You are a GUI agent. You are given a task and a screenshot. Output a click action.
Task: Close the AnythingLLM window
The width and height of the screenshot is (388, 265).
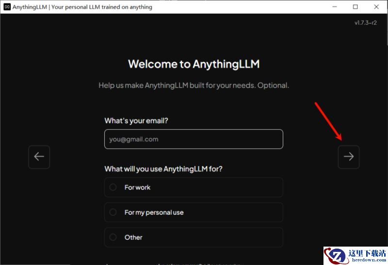(x=376, y=7)
